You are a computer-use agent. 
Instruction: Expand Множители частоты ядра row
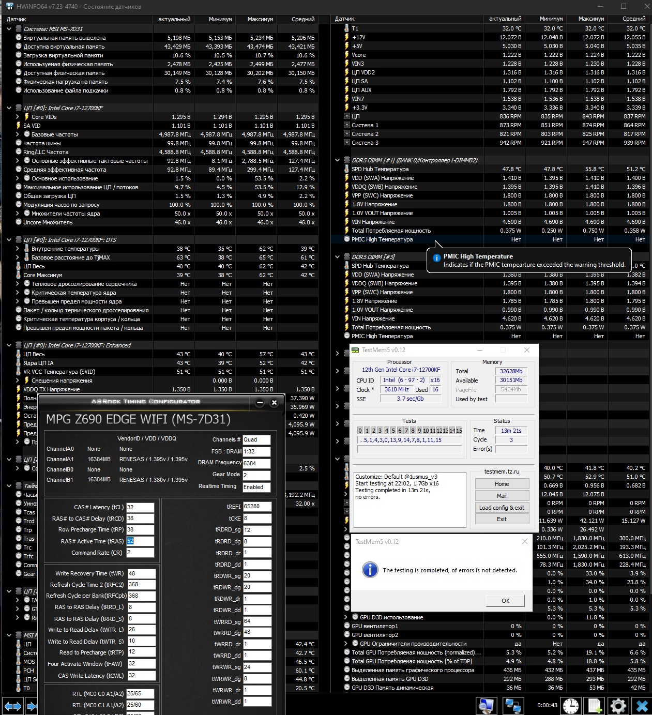point(18,214)
